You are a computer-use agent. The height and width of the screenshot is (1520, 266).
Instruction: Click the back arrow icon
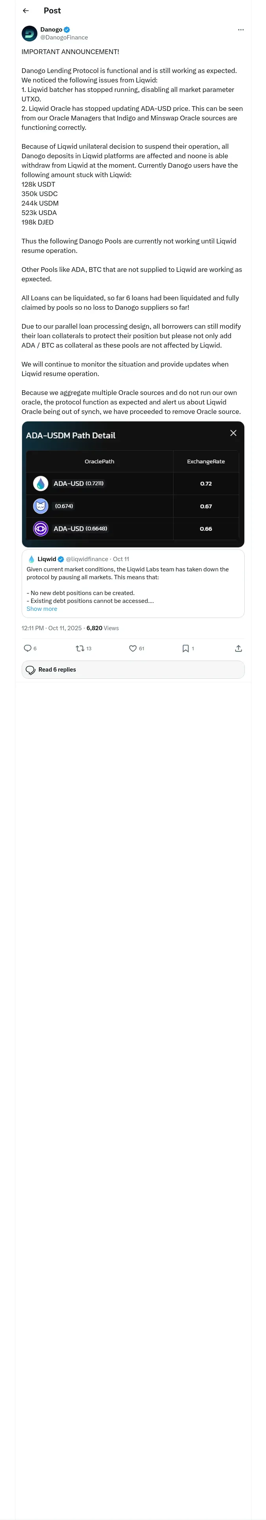(x=25, y=11)
